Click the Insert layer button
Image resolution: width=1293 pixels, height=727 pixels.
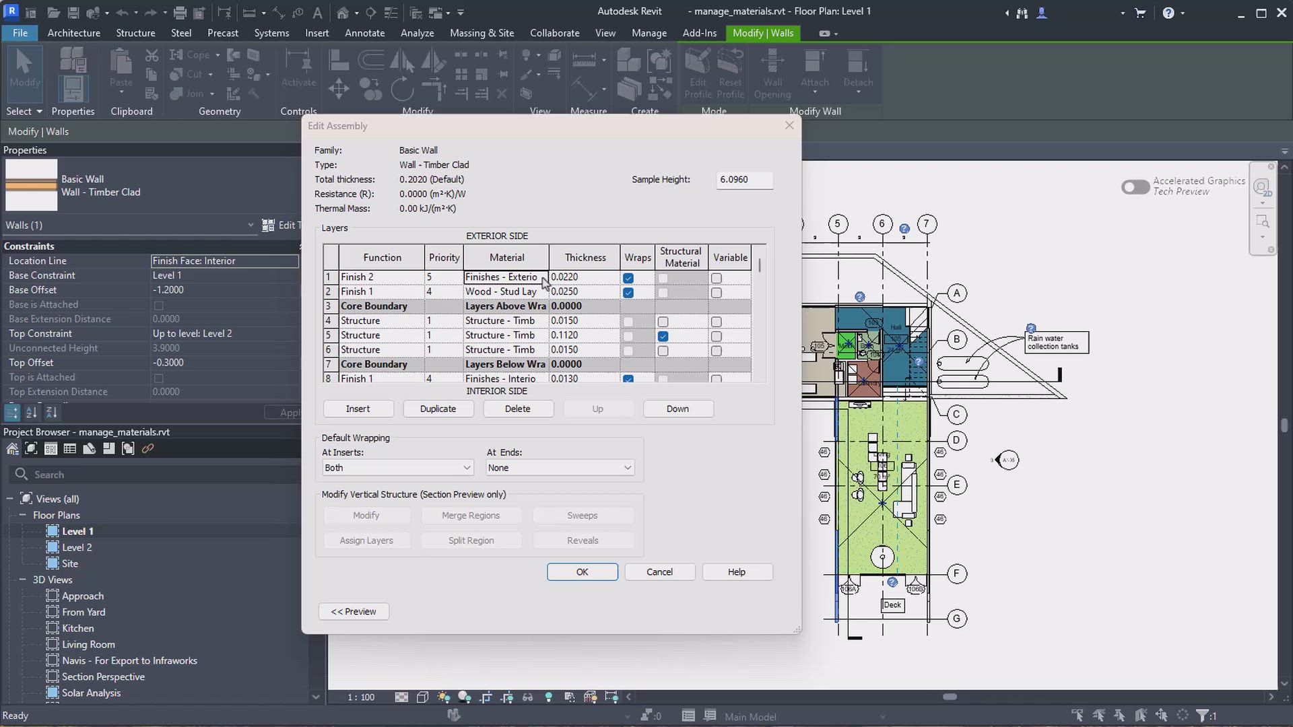coord(358,409)
